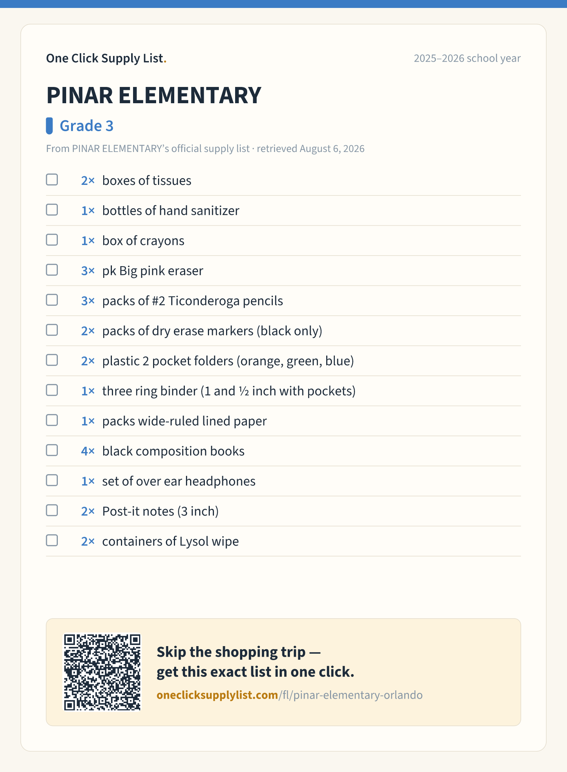
Task: Check the black composition books checkbox
Action: coord(52,450)
